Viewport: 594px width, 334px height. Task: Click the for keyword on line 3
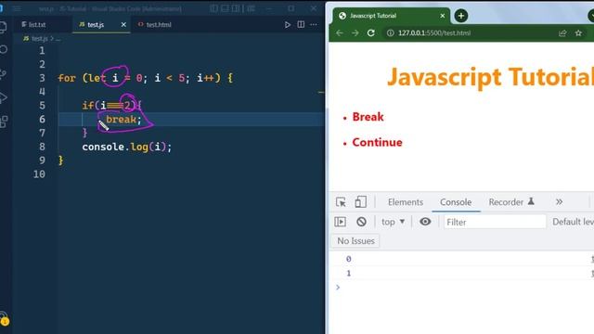click(x=67, y=78)
